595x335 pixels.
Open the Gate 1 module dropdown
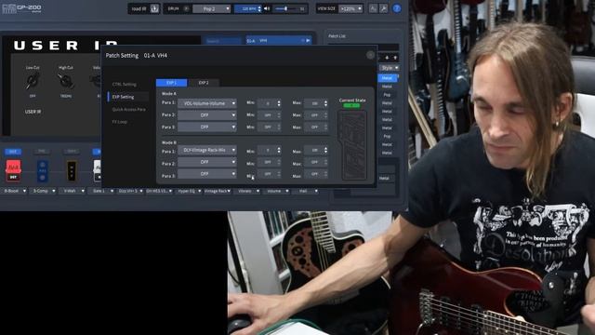[x=101, y=191]
